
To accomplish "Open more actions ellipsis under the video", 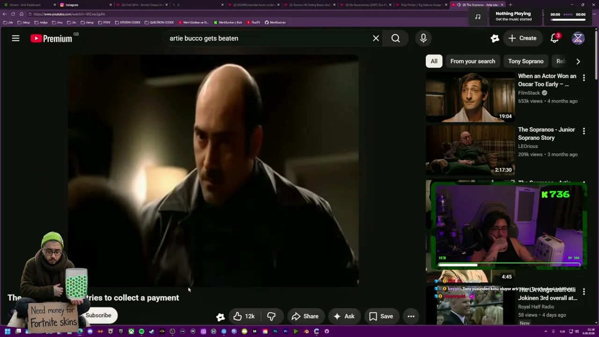I will tap(411, 316).
